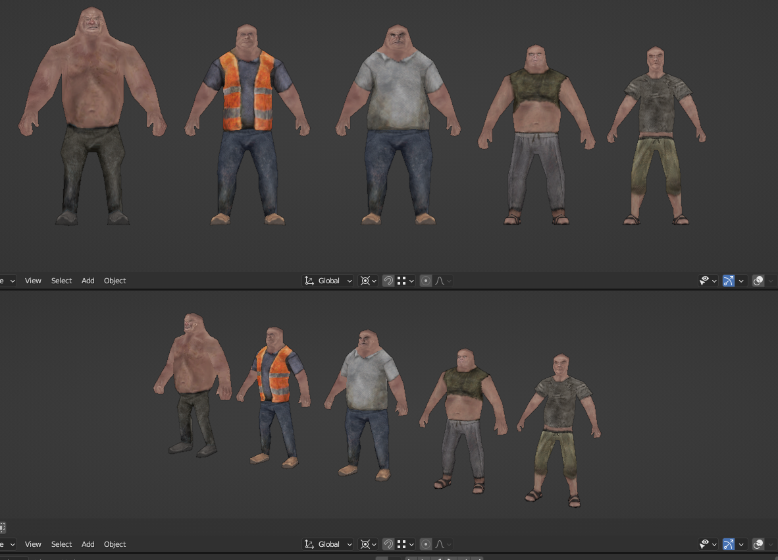The height and width of the screenshot is (560, 778).
Task: Toggle the snap magnet in lower viewport header
Action: [x=388, y=544]
